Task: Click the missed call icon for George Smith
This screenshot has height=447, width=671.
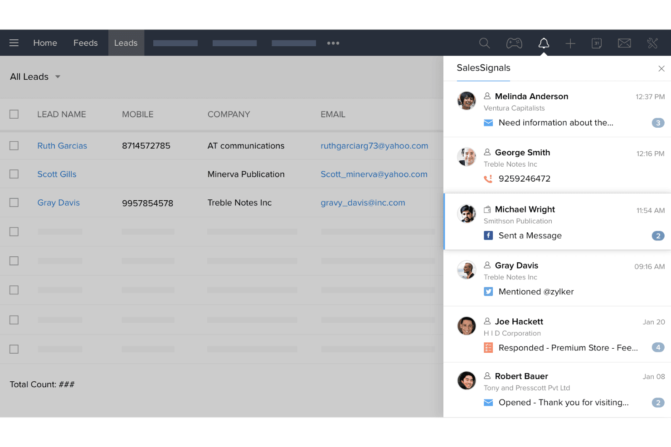Action: click(488, 179)
